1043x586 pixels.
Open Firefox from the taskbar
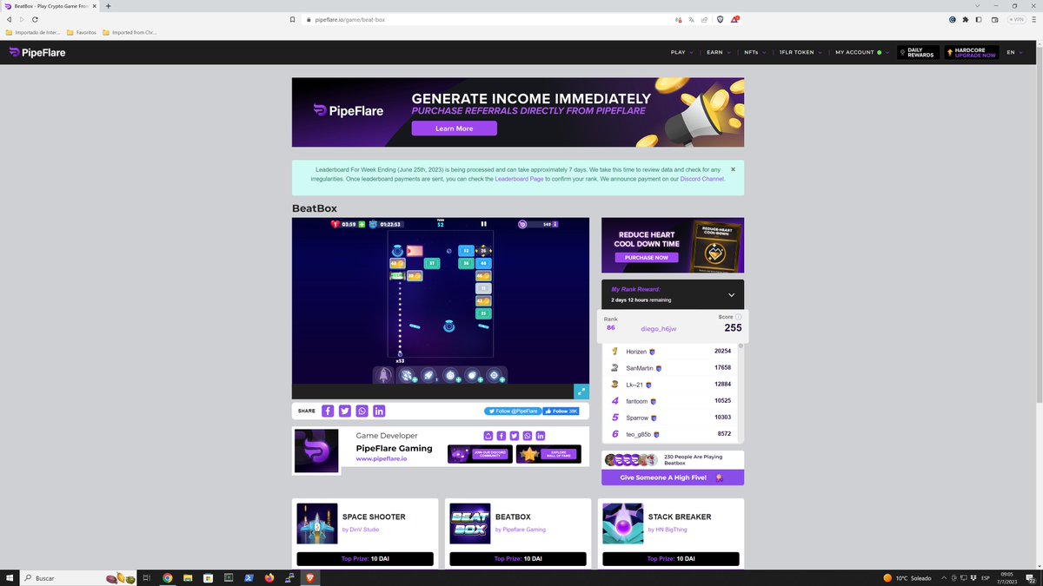pos(268,577)
